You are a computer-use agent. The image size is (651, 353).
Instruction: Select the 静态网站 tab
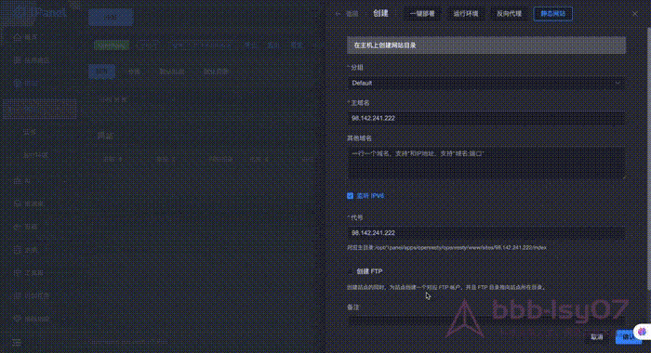pyautogui.click(x=553, y=14)
